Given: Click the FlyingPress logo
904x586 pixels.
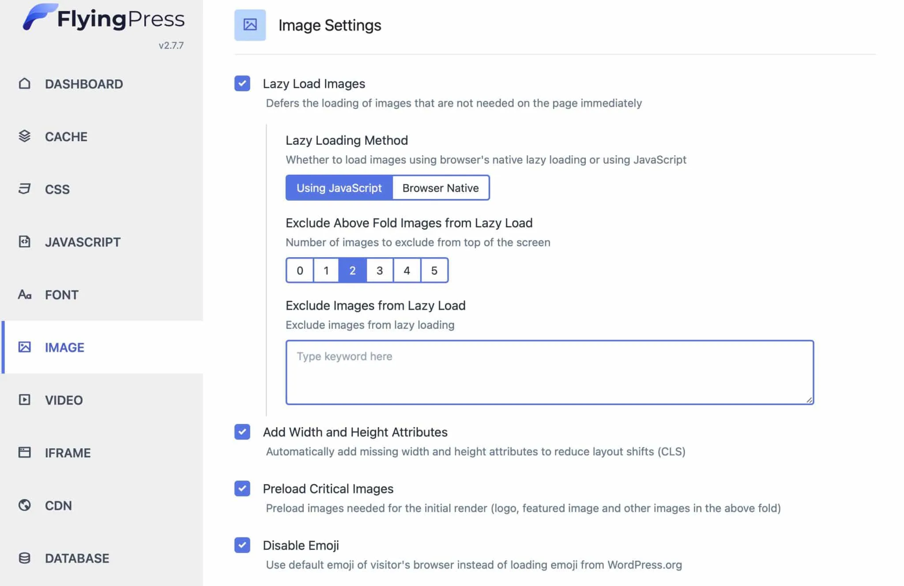Looking at the screenshot, I should (104, 18).
